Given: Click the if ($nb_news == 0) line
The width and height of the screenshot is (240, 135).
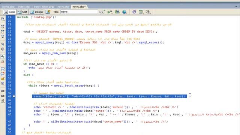Looking at the screenshot, I should [40, 64].
